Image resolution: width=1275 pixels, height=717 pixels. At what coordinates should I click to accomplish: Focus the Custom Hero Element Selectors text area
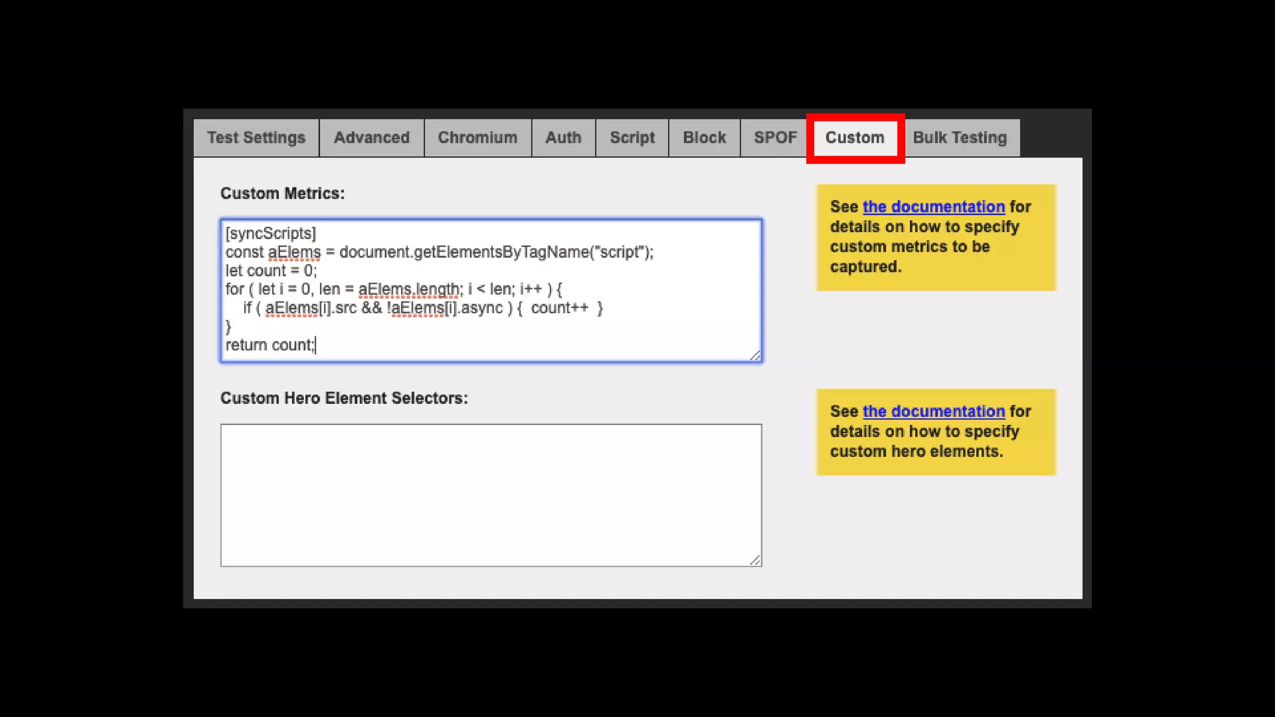pyautogui.click(x=491, y=495)
